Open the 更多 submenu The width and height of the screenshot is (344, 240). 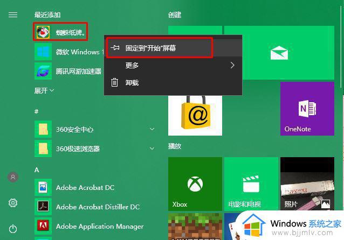173,65
